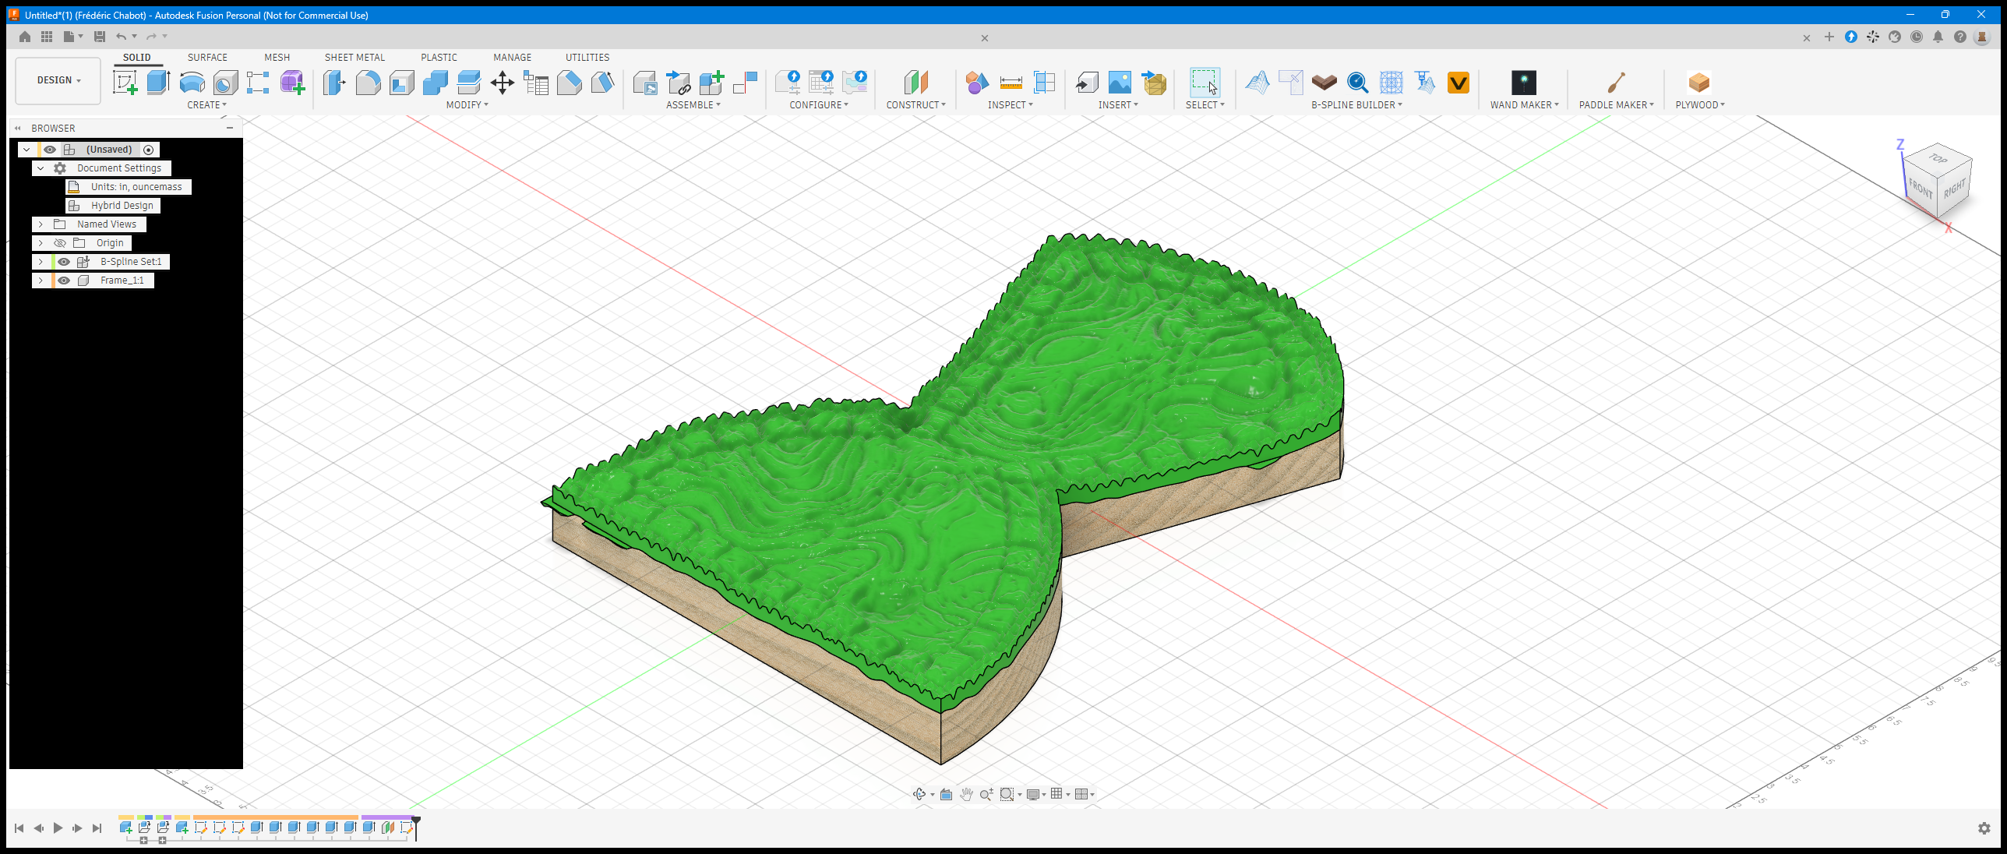Viewport: 2007px width, 854px height.
Task: Open the CREATE dropdown menu
Action: click(x=206, y=105)
